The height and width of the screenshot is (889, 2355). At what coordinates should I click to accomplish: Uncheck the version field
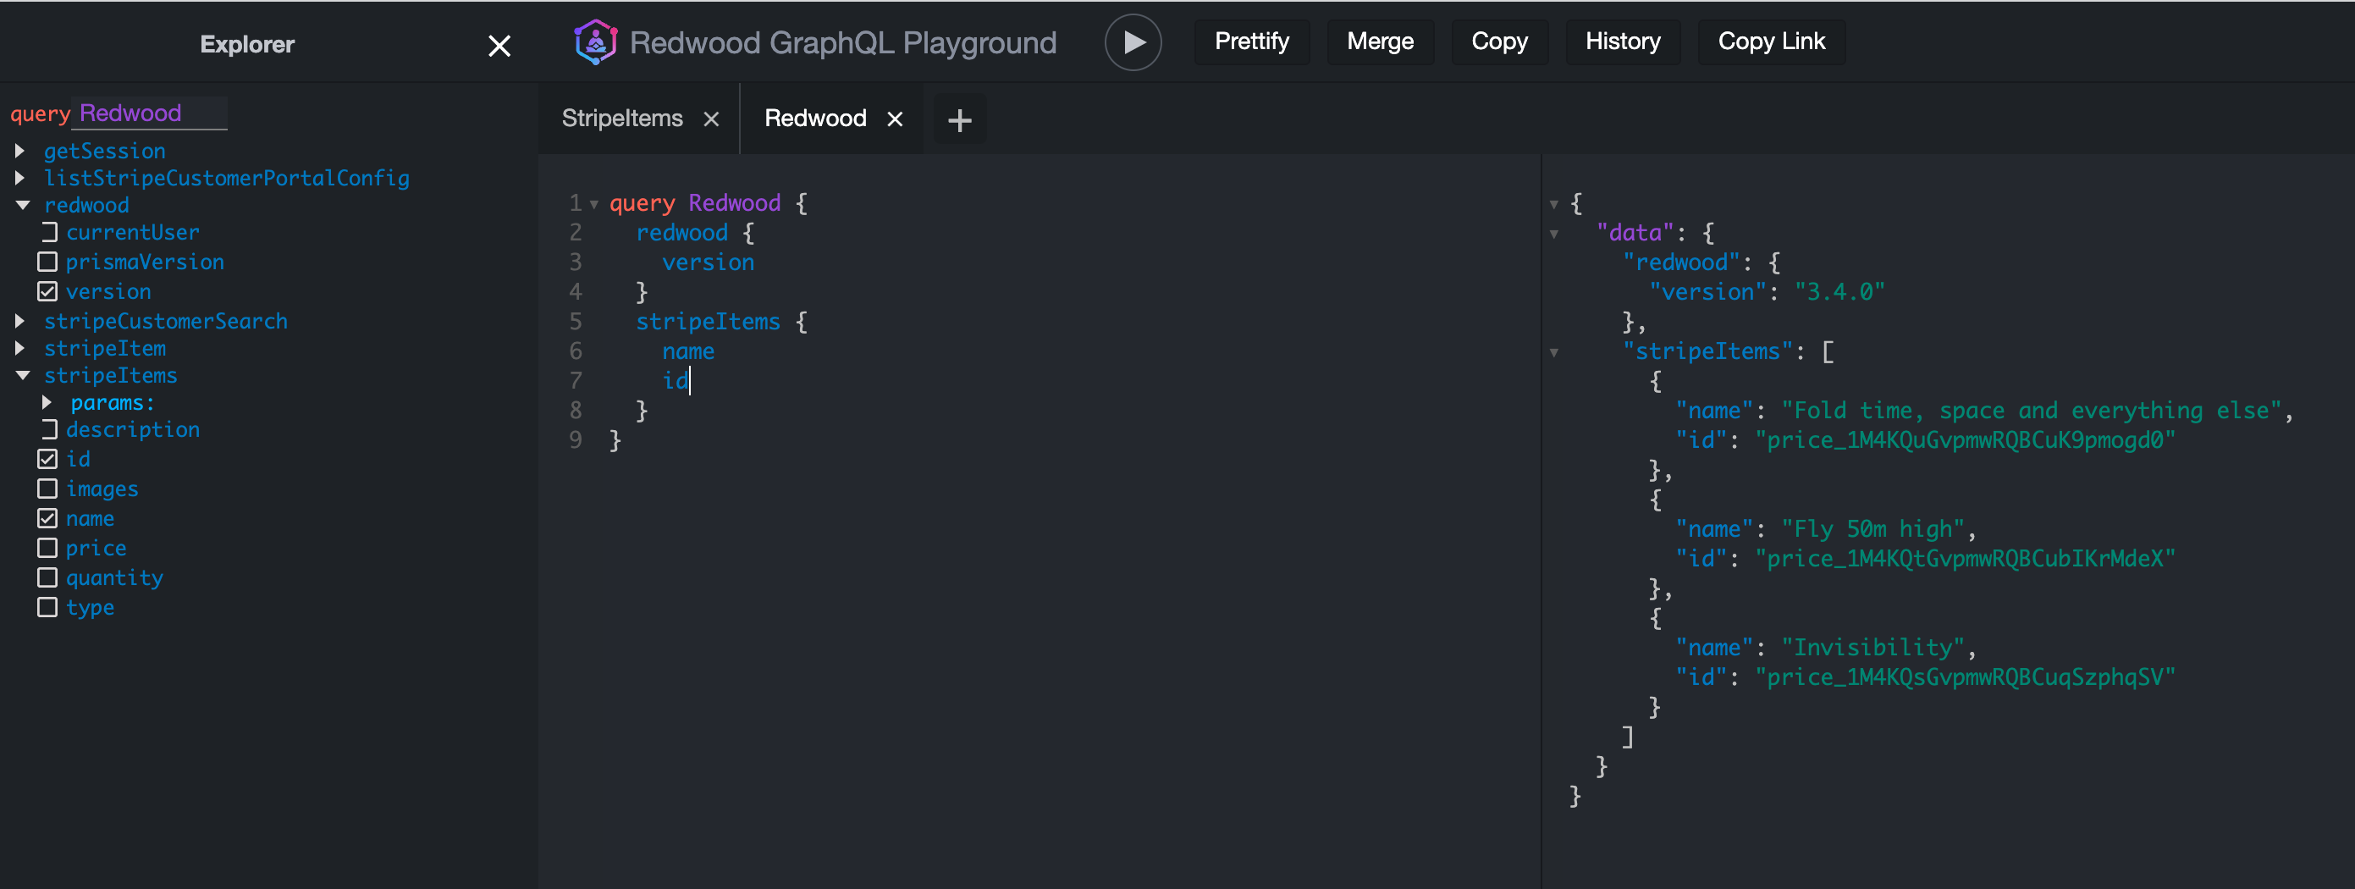click(x=47, y=292)
